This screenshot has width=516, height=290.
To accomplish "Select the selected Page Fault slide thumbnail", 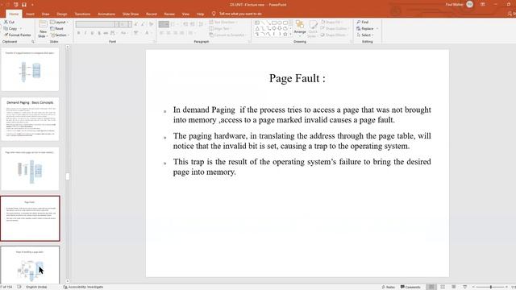I will pos(30,218).
